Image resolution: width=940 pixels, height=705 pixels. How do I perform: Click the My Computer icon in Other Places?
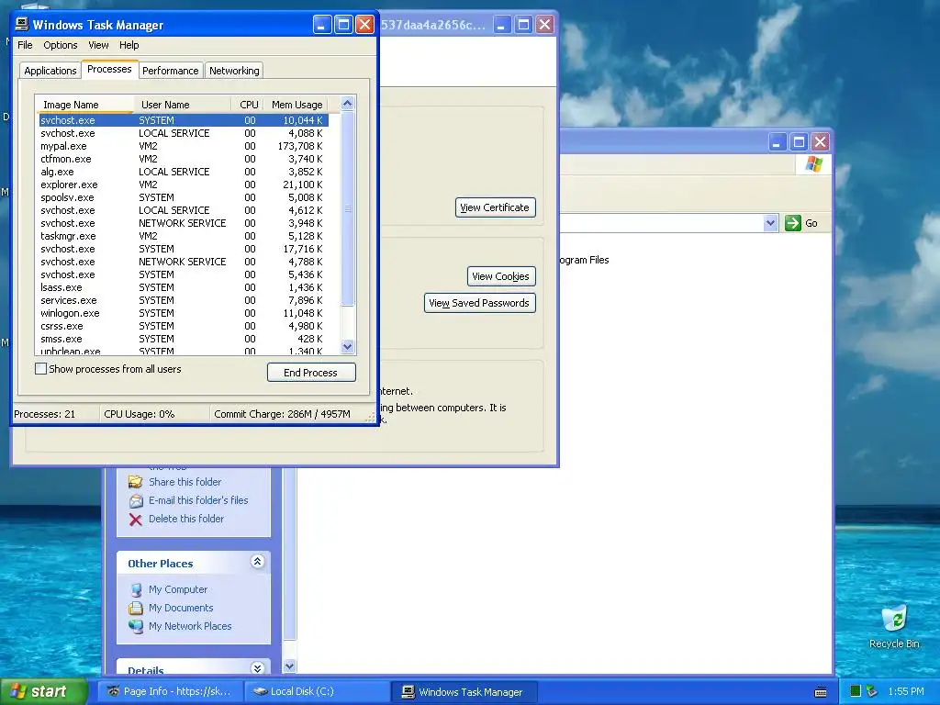(136, 590)
